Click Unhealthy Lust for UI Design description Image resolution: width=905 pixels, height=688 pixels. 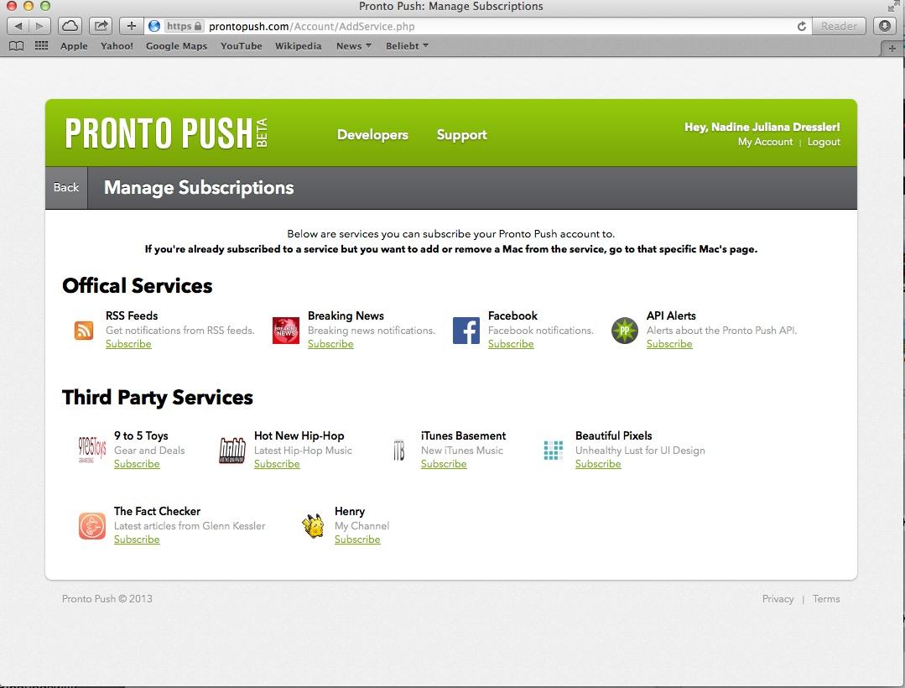click(640, 451)
